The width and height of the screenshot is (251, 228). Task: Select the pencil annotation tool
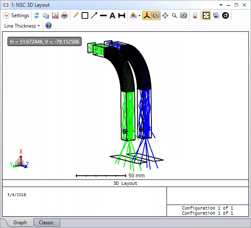click(x=76, y=15)
